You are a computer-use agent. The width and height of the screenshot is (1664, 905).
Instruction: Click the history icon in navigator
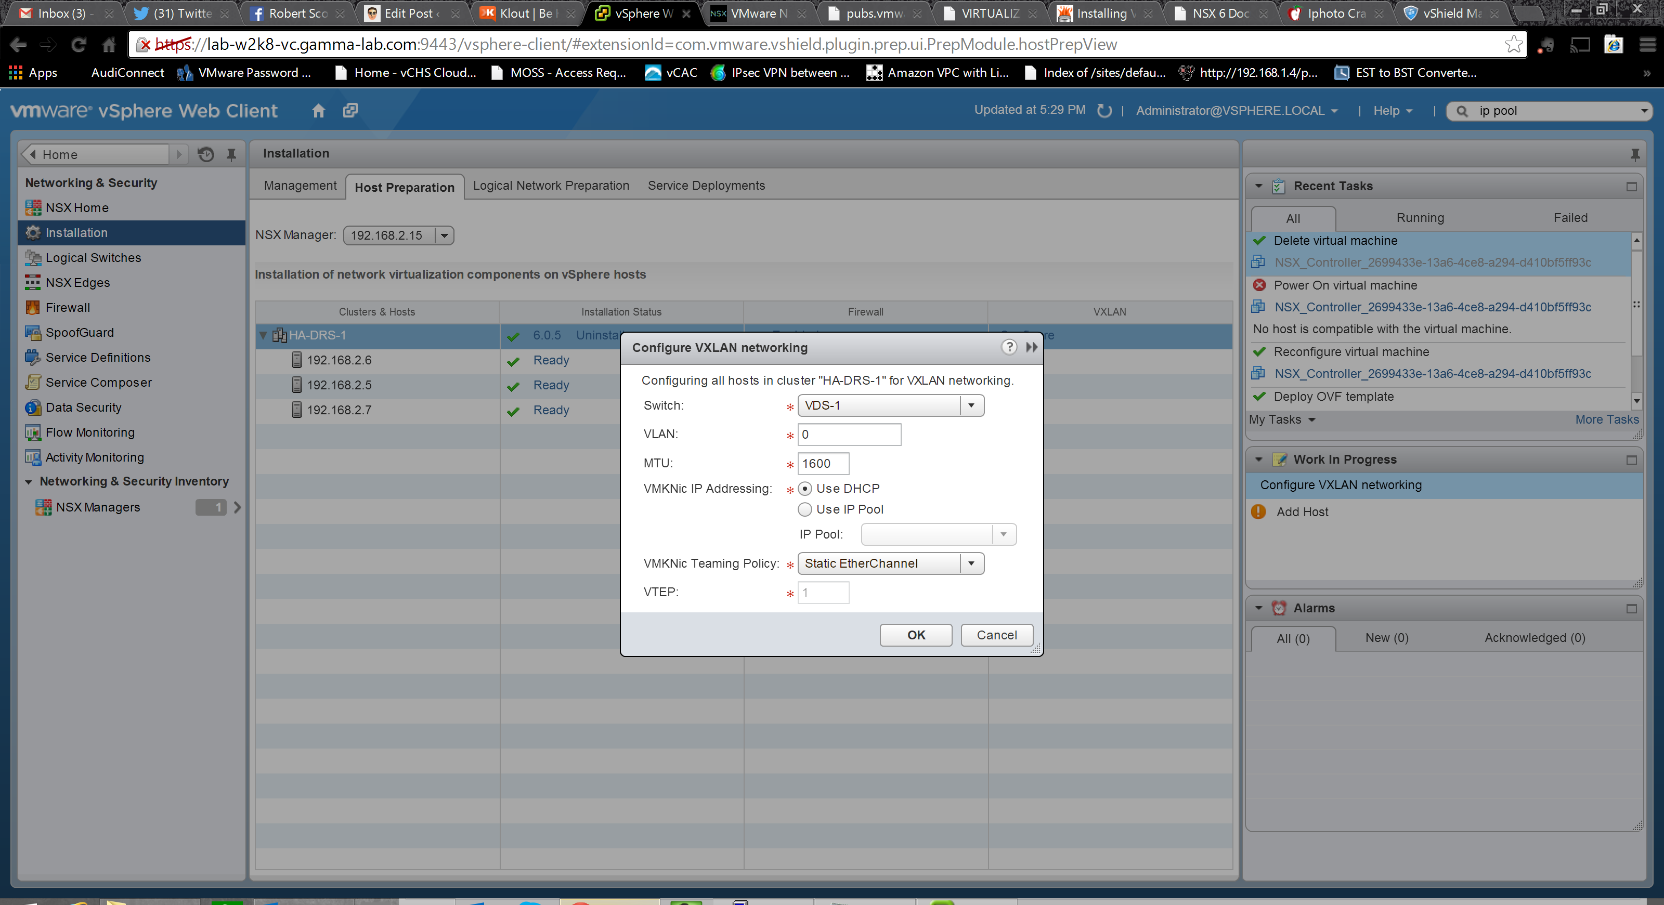(205, 154)
